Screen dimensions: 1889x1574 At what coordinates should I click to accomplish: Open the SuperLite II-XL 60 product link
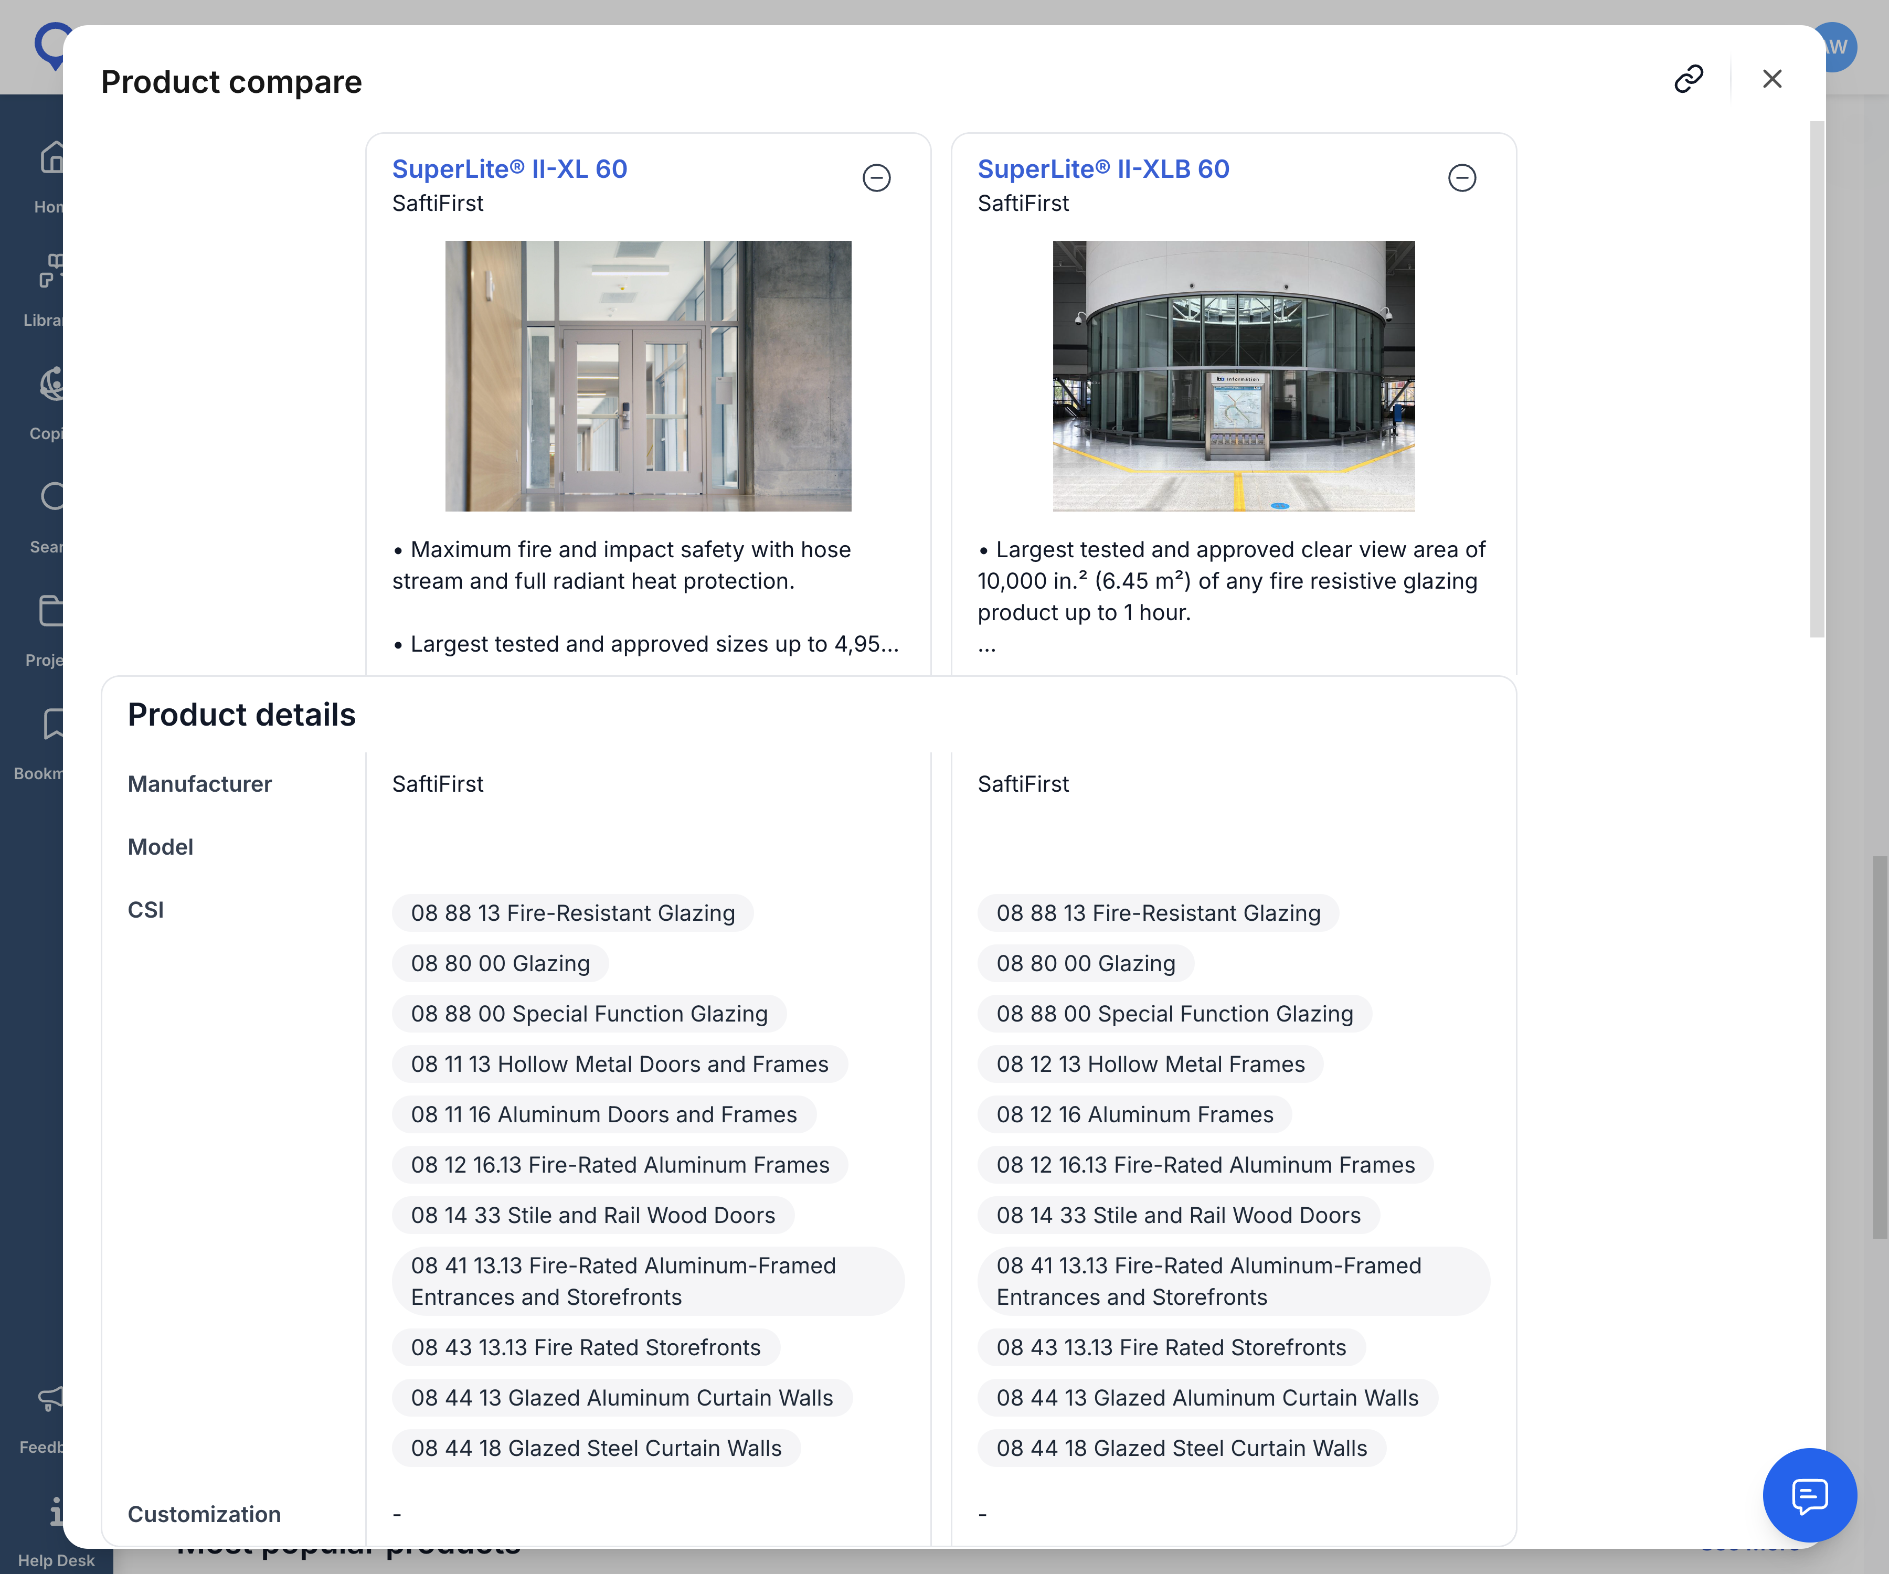click(509, 169)
